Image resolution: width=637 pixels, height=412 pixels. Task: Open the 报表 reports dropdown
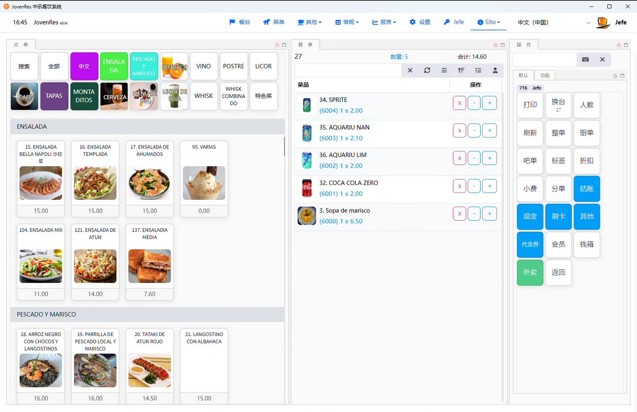384,22
